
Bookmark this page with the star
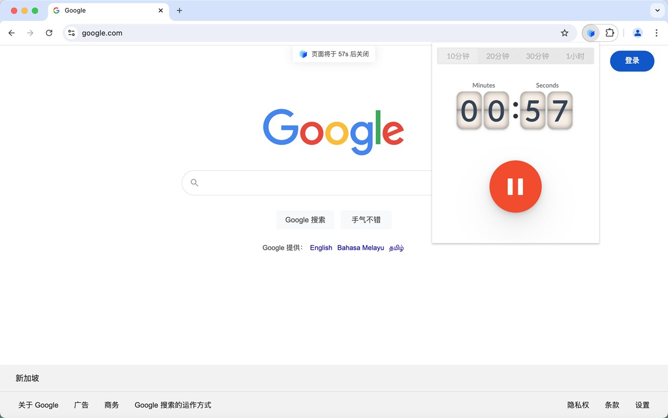coord(565,33)
